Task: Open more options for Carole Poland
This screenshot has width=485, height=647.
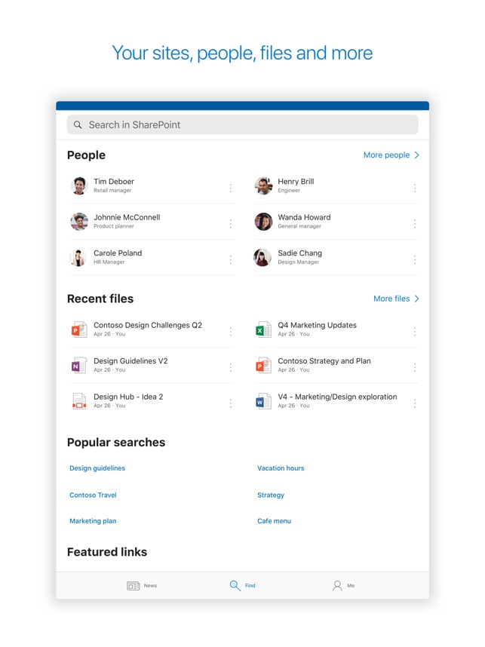Action: click(x=230, y=259)
